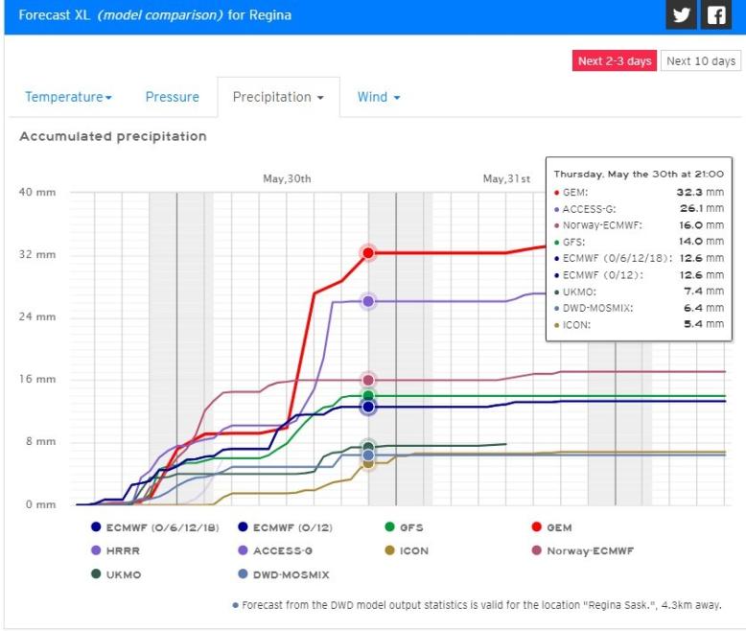Click the tooltip Norway-ECMWF value '16.0 mm'
The width and height of the screenshot is (746, 631).
(x=702, y=225)
